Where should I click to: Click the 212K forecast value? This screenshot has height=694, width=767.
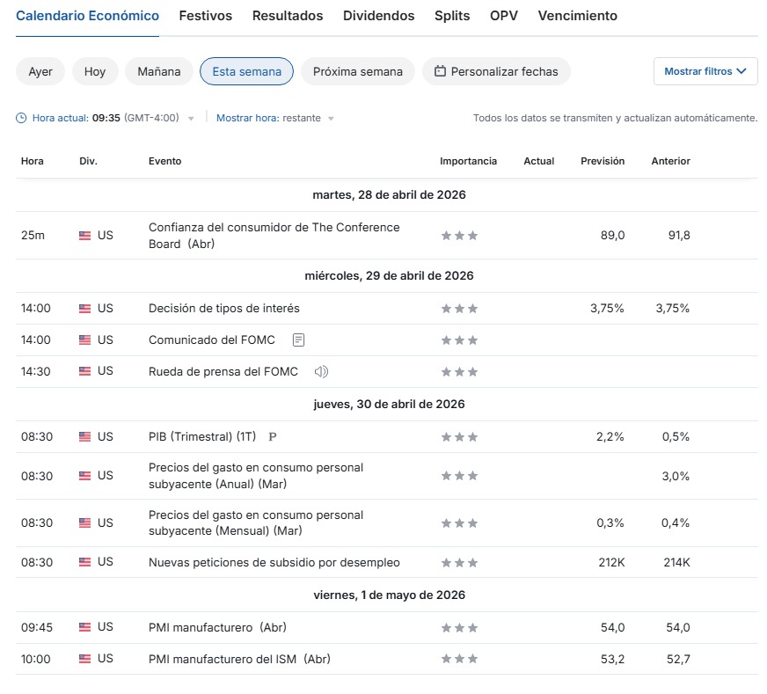click(x=611, y=562)
